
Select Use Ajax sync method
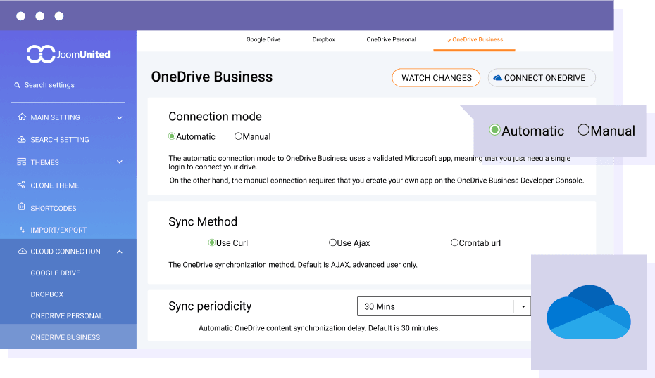coord(332,243)
